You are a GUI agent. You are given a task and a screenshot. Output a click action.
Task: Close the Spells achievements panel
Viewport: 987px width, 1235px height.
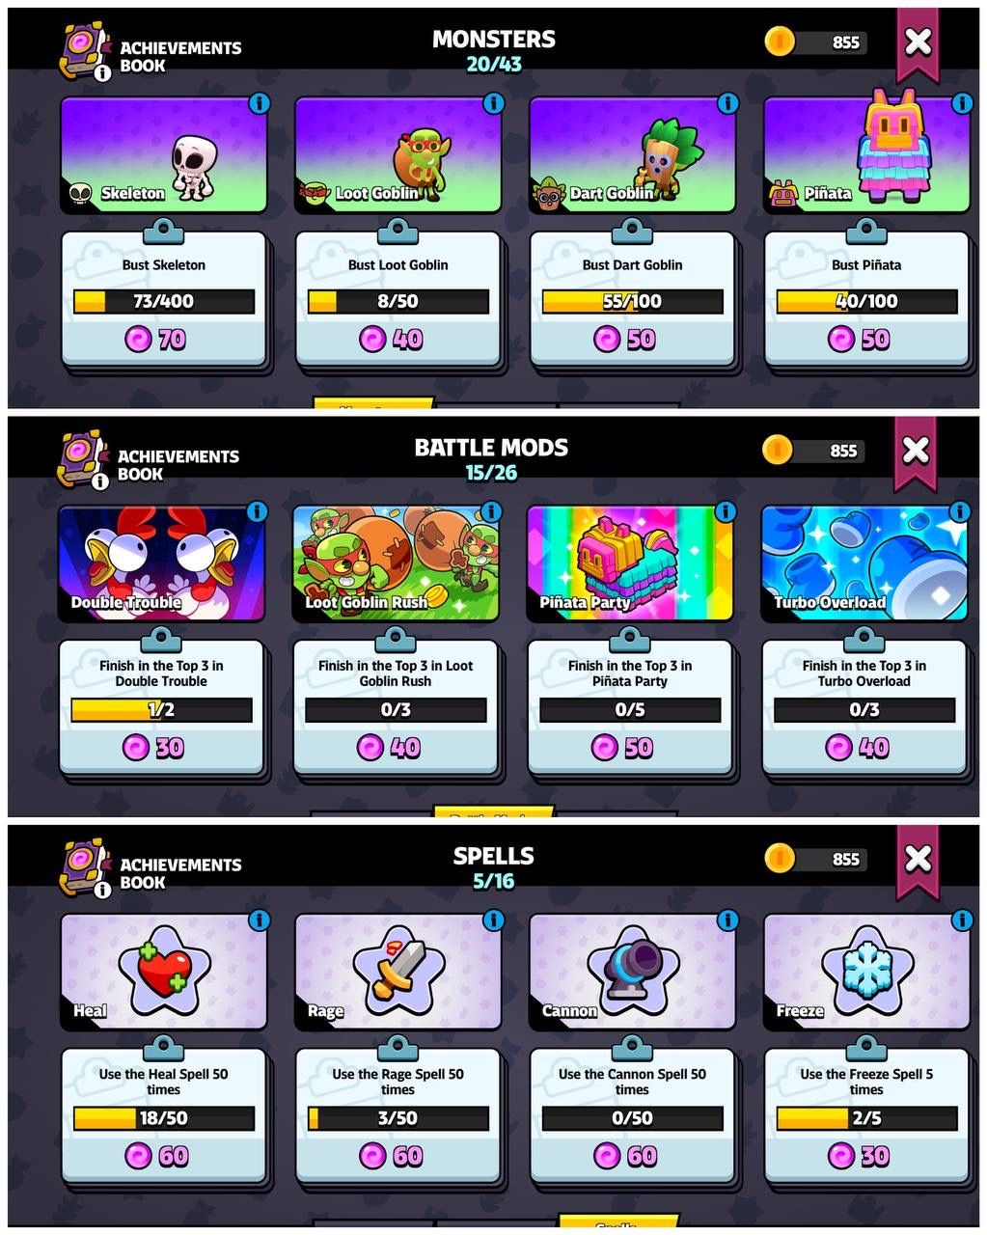coord(918,858)
